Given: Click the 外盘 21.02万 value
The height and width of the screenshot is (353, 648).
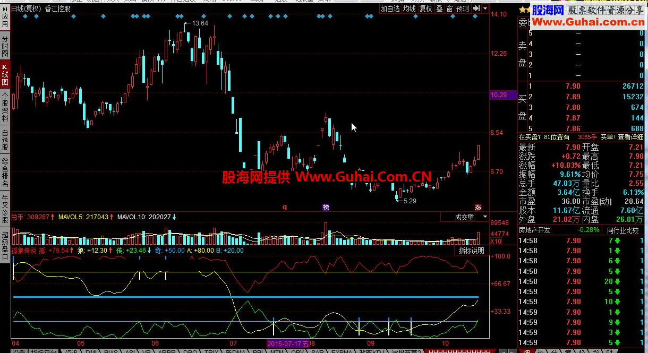Looking at the screenshot, I should [x=565, y=219].
